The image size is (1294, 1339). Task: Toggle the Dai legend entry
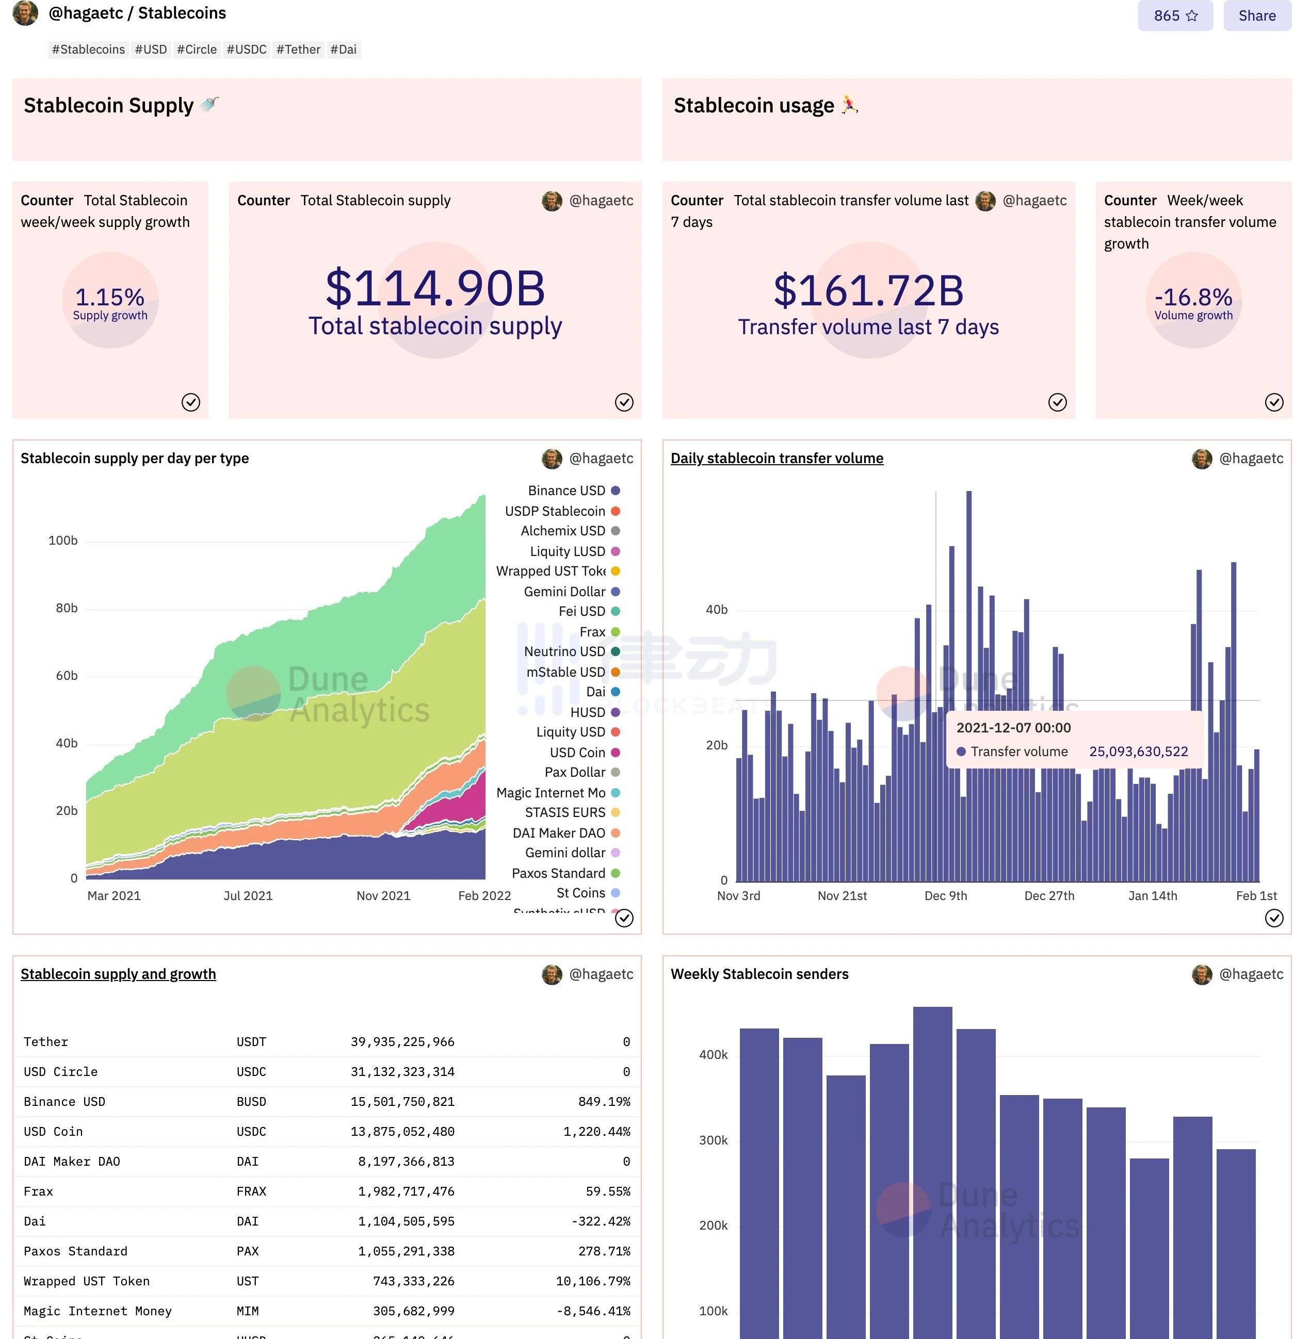596,692
